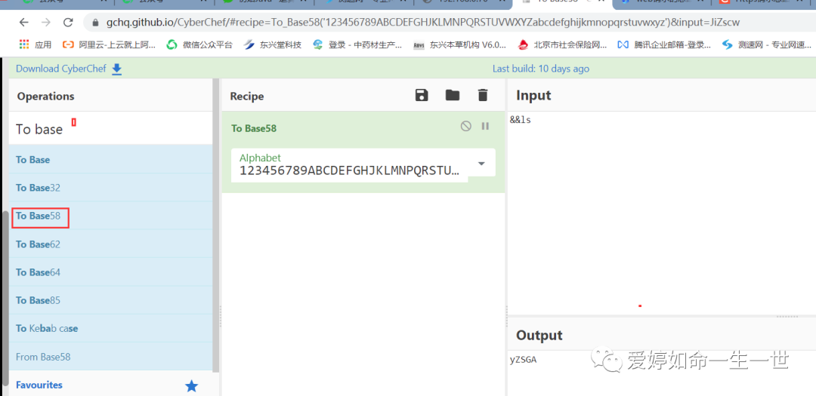816x396 pixels.
Task: Open the 腾讯企业邮箱 bookmark
Action: (x=665, y=45)
